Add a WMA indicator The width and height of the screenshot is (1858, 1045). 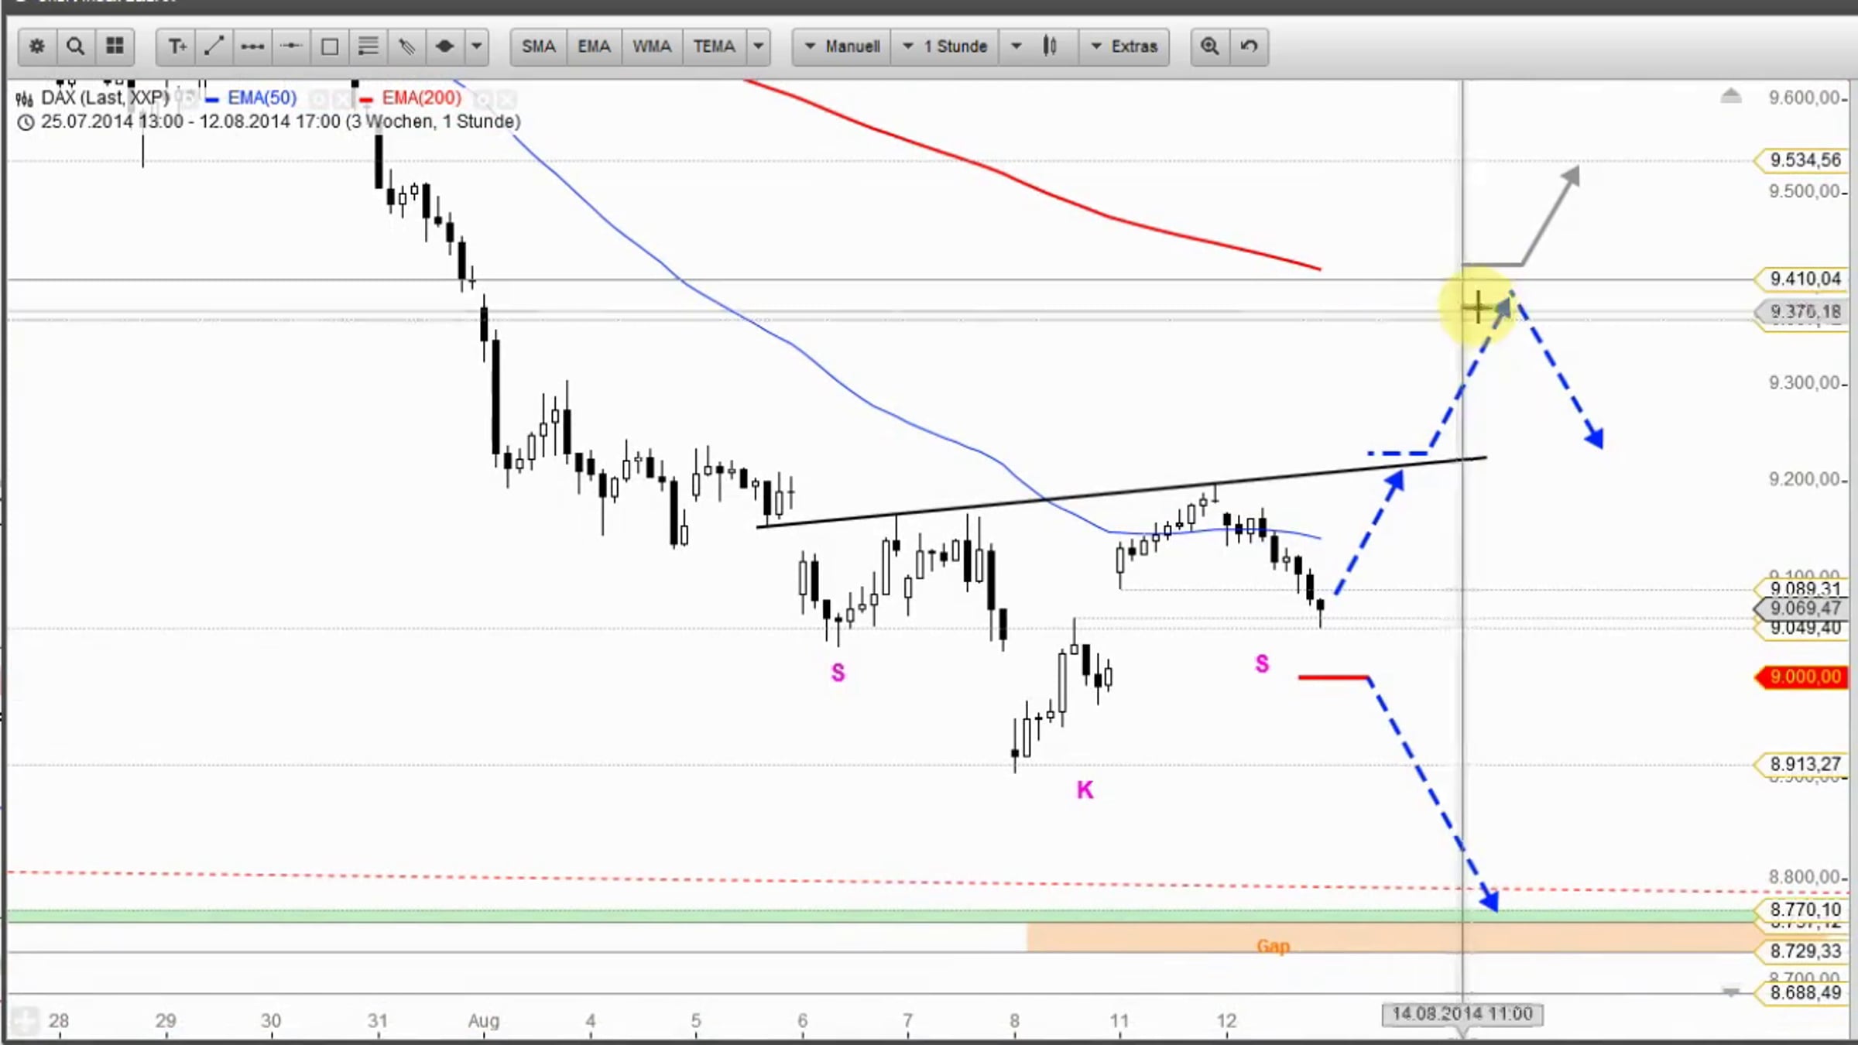click(652, 46)
